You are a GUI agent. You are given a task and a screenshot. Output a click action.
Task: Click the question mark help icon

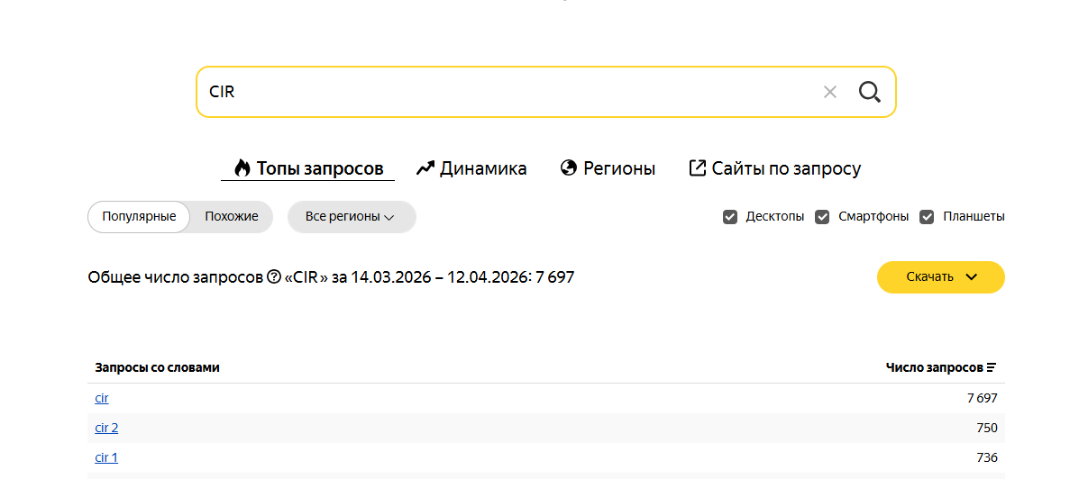coord(273,277)
